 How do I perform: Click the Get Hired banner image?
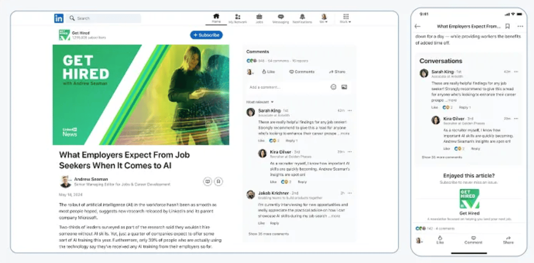[141, 95]
